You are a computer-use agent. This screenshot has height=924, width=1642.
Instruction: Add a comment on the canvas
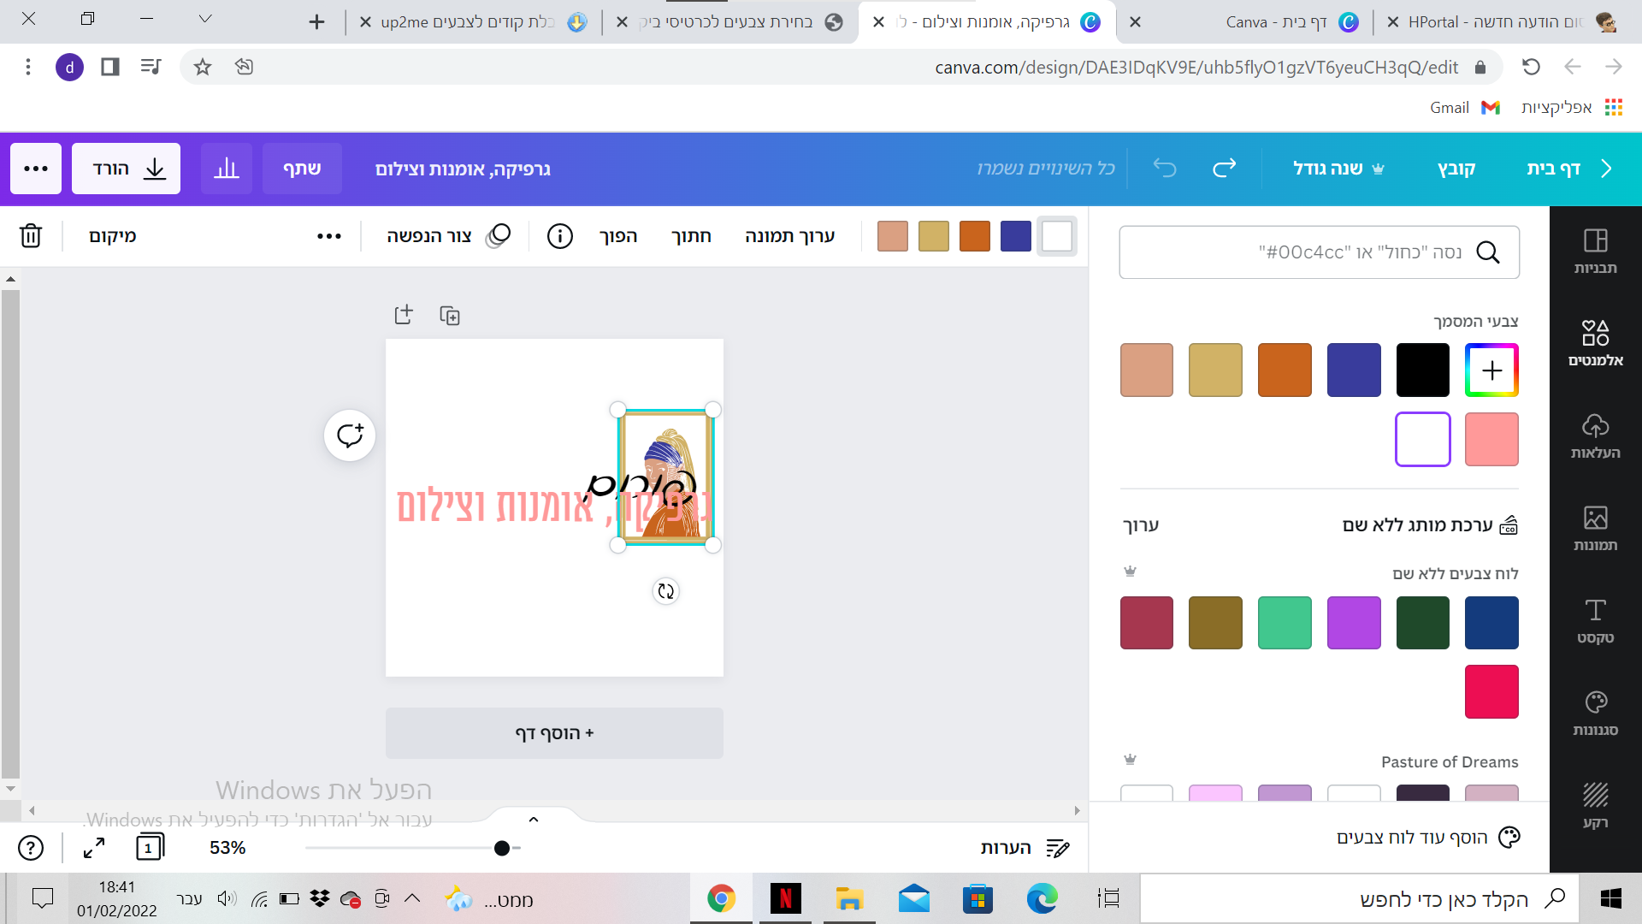(x=350, y=435)
